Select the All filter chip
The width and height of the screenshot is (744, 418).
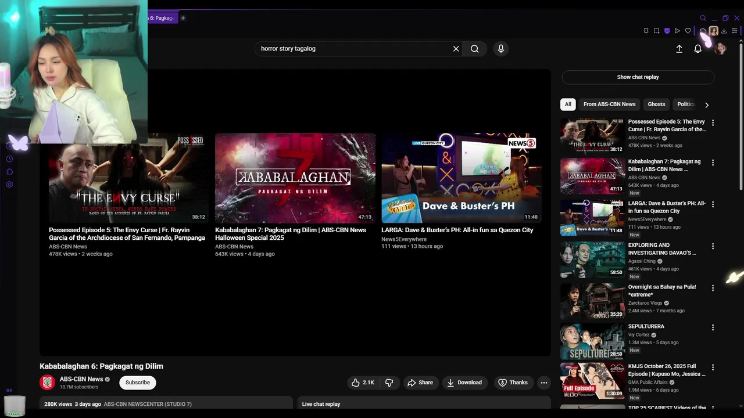[568, 105]
